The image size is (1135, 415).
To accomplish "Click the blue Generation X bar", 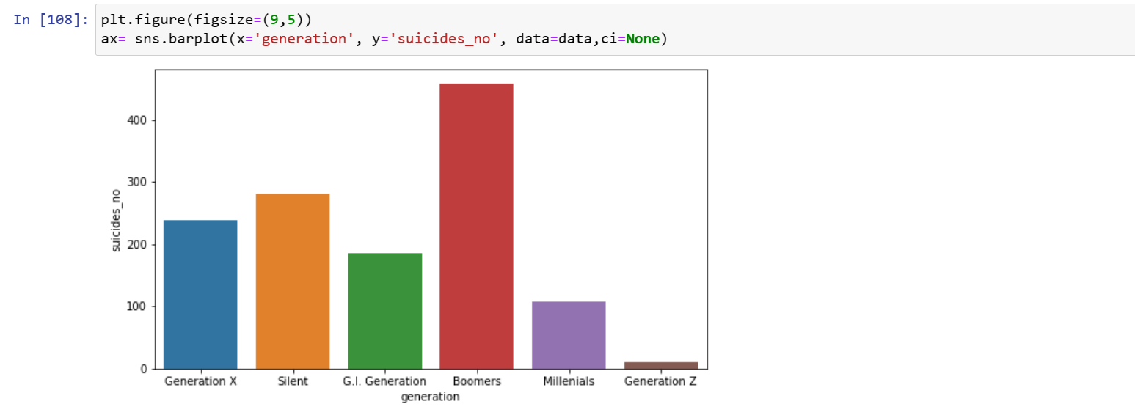I will (x=200, y=294).
